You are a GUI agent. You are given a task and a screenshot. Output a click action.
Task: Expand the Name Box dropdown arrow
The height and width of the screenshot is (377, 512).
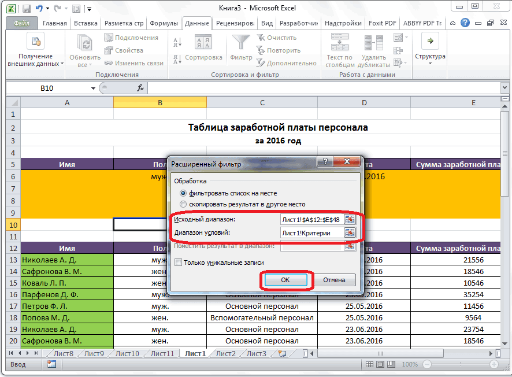[x=93, y=88]
